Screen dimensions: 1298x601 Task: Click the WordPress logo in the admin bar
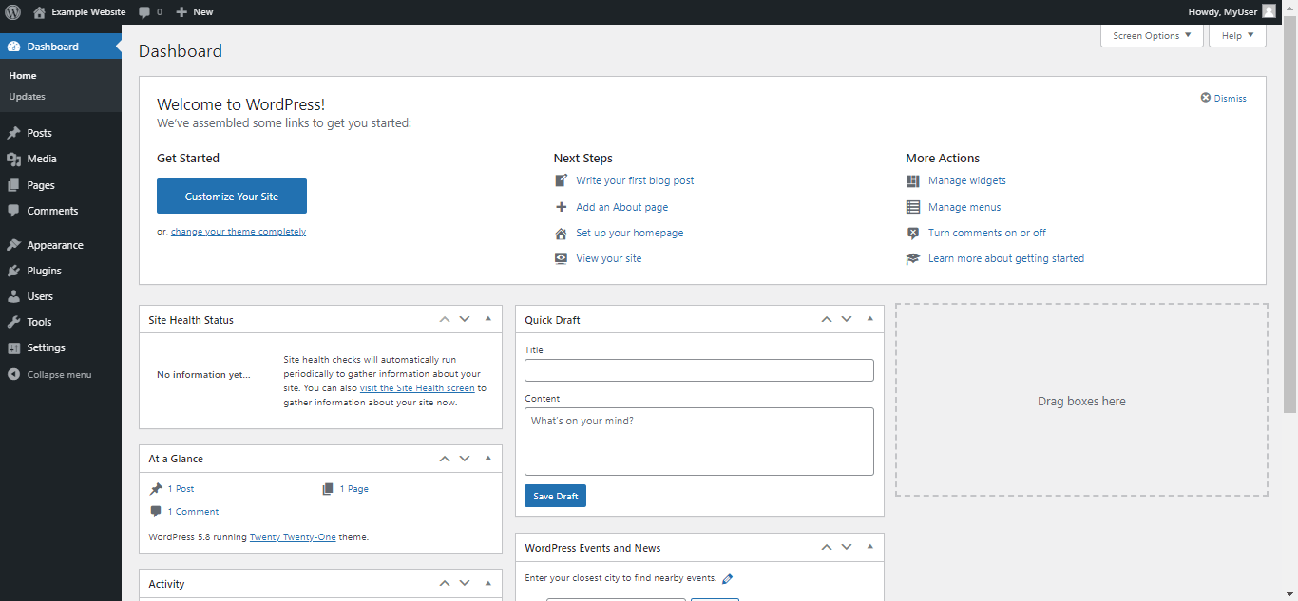(x=13, y=11)
